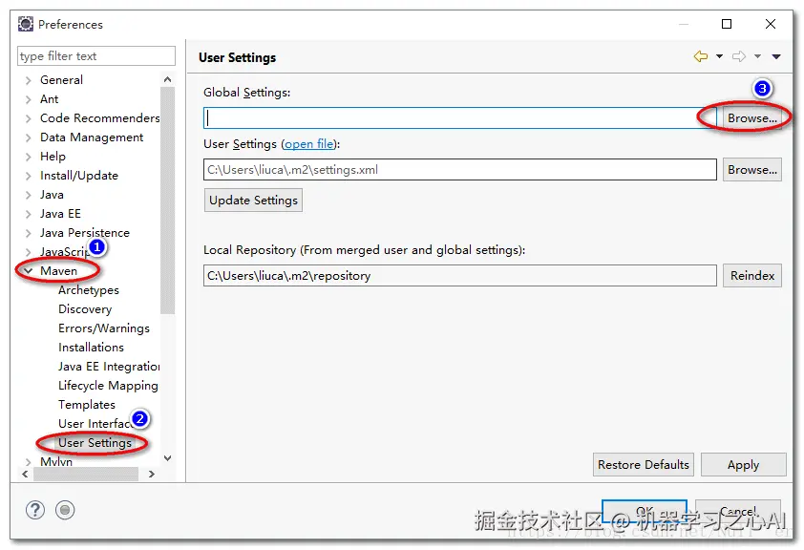The image size is (804, 550).
Task: Expand the Java EE node
Action: coord(29,214)
